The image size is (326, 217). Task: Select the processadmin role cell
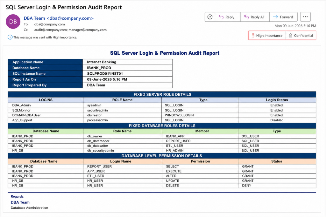pyautogui.click(x=122, y=120)
